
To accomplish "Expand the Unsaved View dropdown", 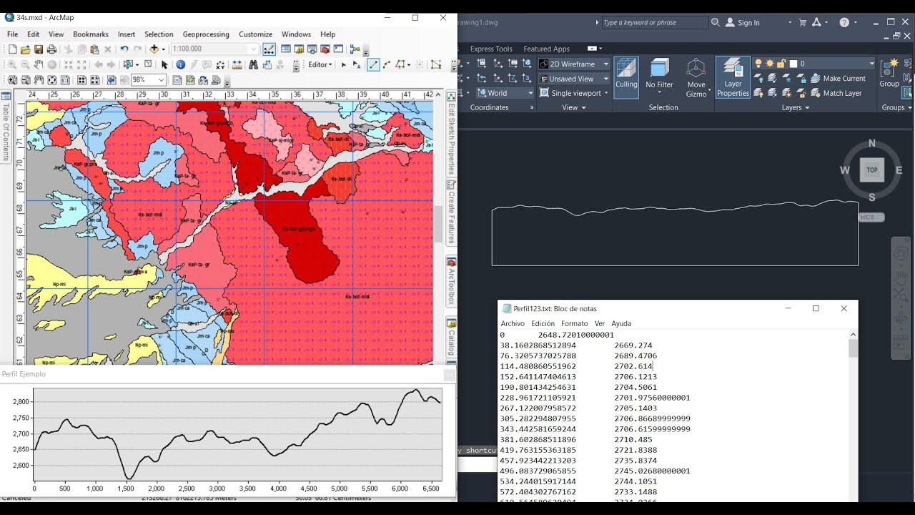I will click(605, 79).
